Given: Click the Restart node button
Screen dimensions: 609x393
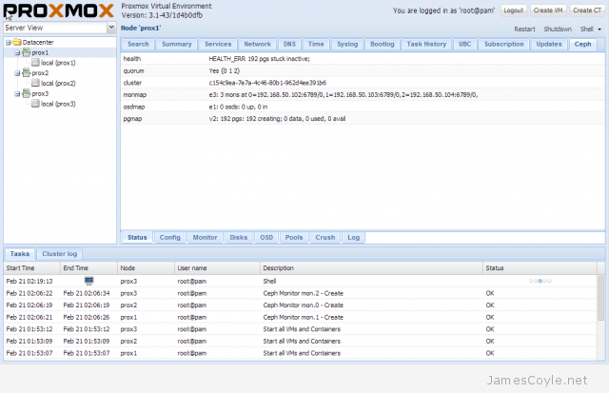Looking at the screenshot, I should 524,29.
